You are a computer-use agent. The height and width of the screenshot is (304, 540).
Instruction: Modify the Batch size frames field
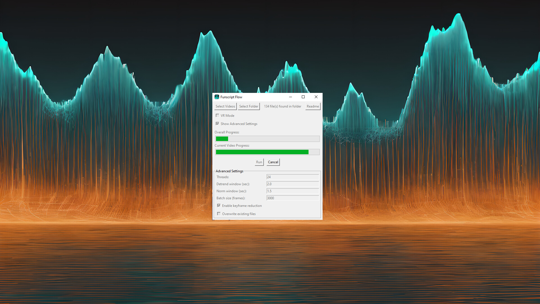(292, 198)
